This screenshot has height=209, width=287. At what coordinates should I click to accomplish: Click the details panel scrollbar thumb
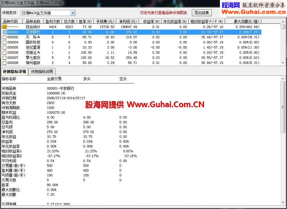pos(283,107)
